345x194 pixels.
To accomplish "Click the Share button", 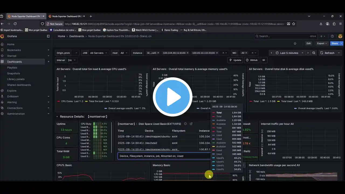I will pos(335,43).
